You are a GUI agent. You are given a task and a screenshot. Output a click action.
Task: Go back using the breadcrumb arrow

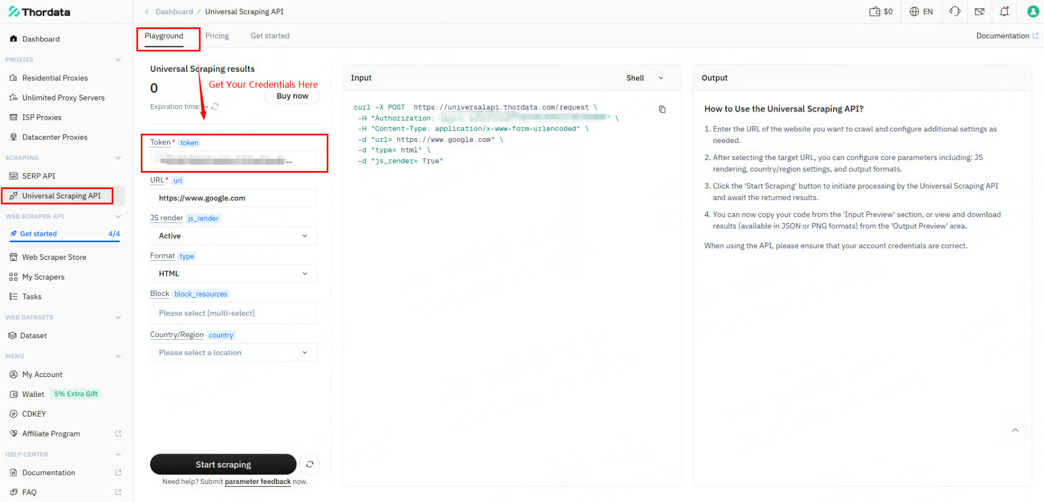tap(147, 12)
